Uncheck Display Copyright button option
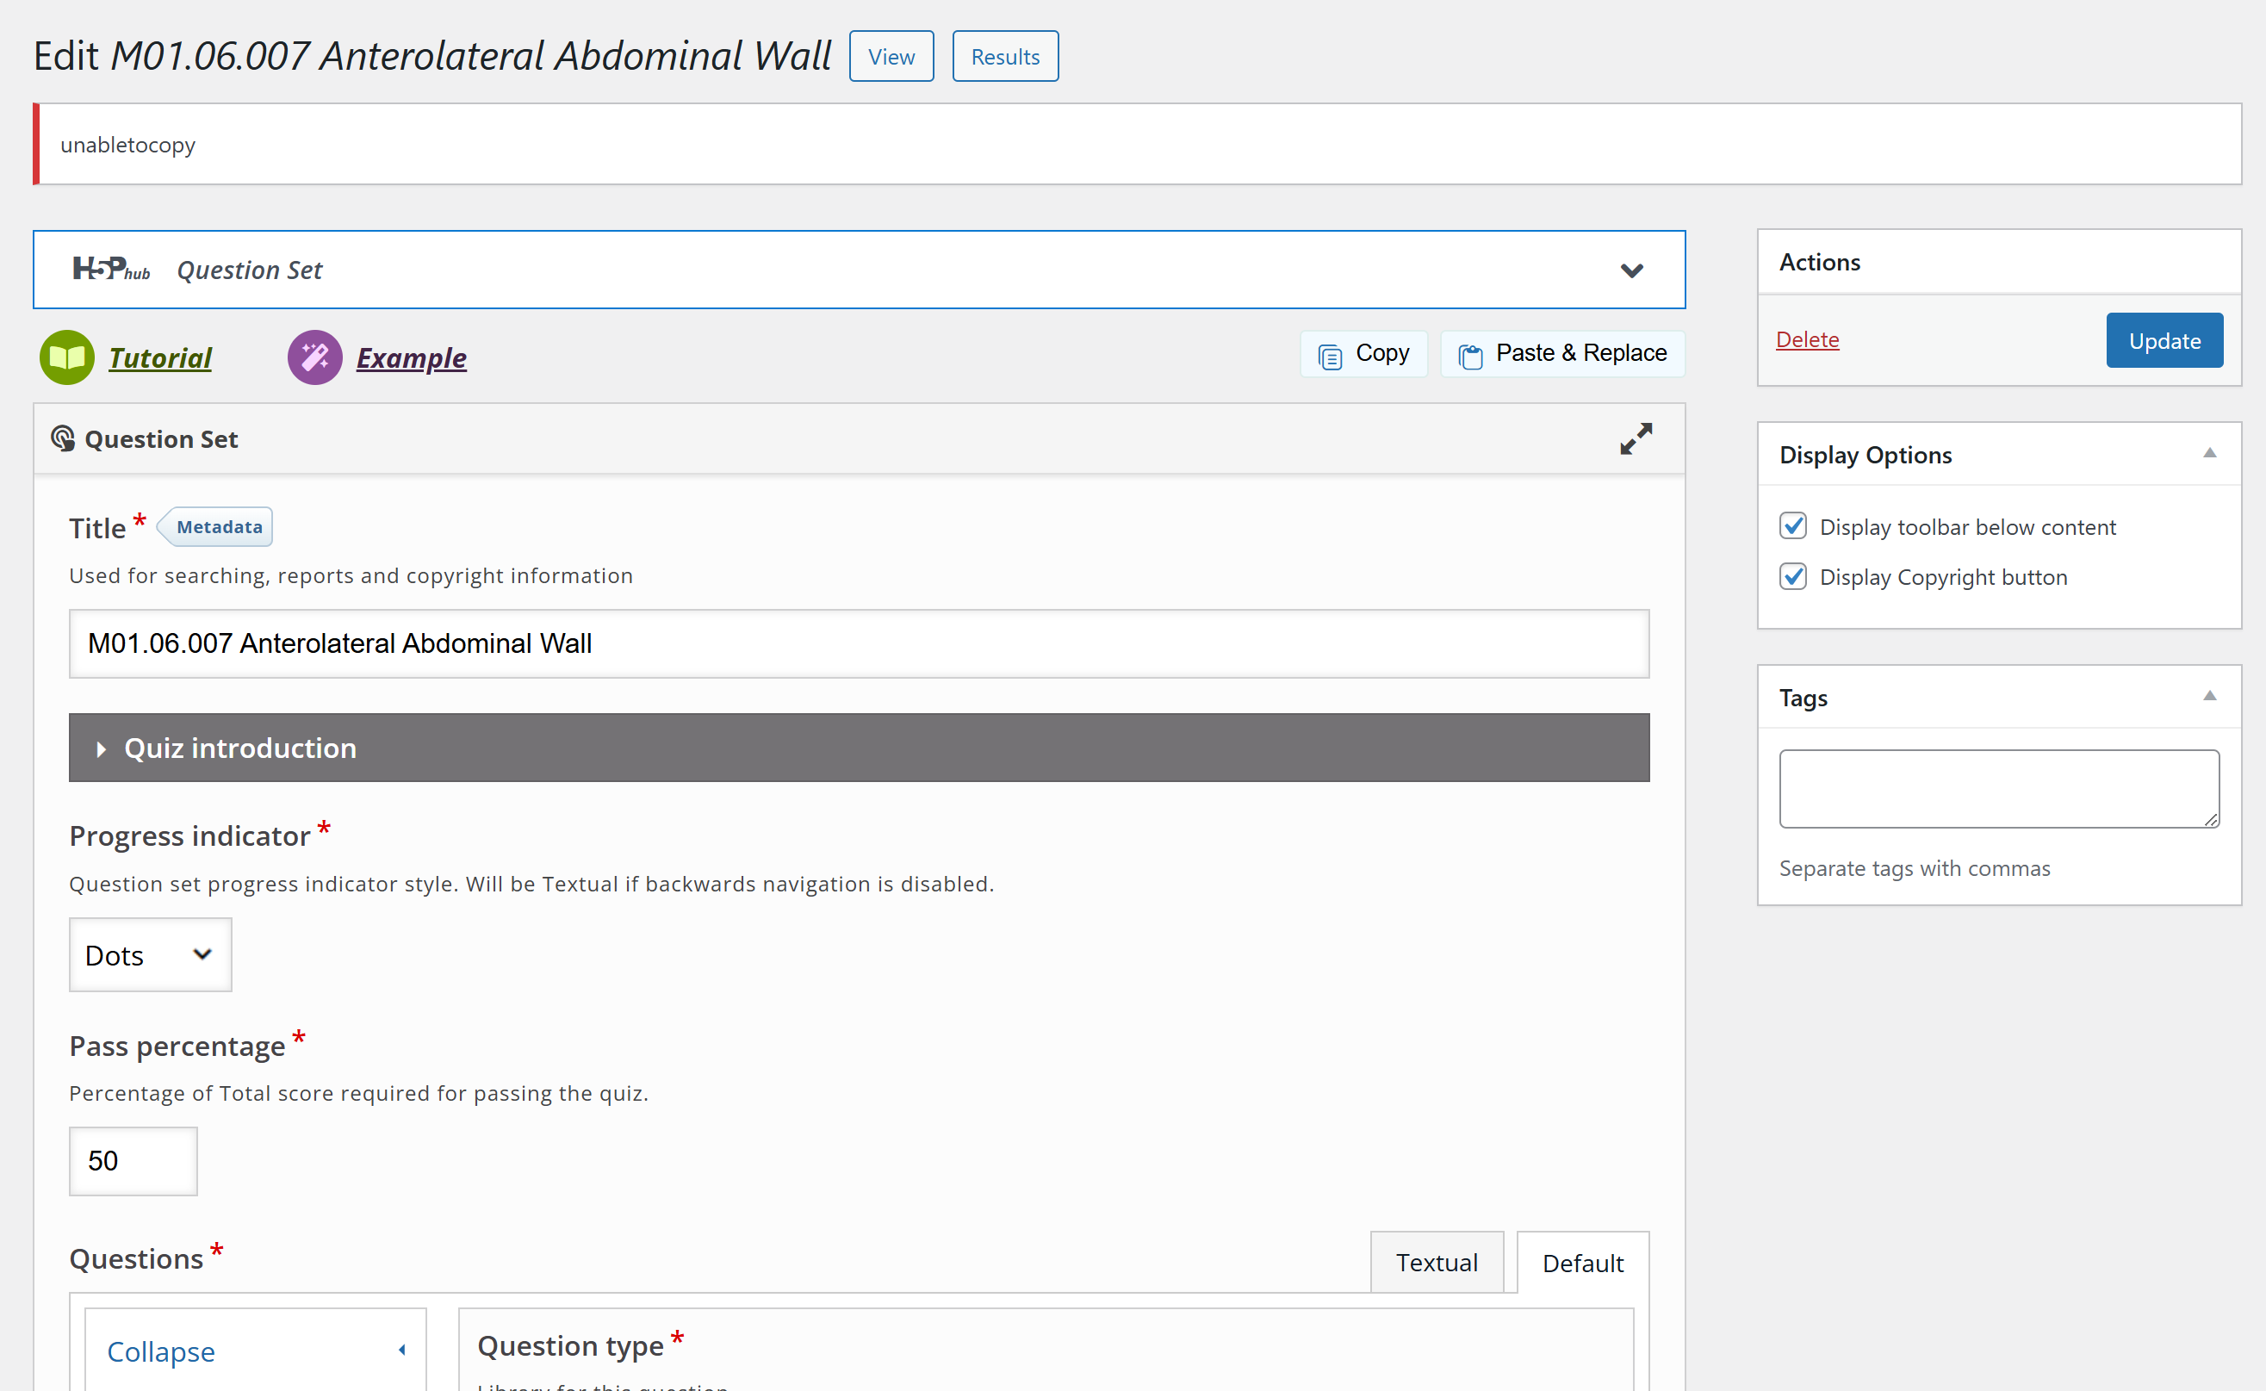 1792,577
